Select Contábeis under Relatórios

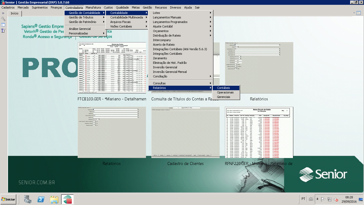pyautogui.click(x=226, y=88)
